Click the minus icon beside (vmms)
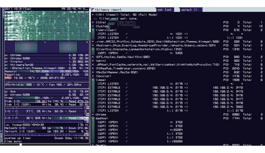 point(93,80)
